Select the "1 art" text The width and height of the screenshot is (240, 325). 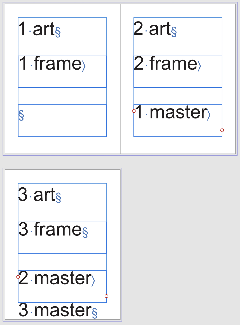37,29
